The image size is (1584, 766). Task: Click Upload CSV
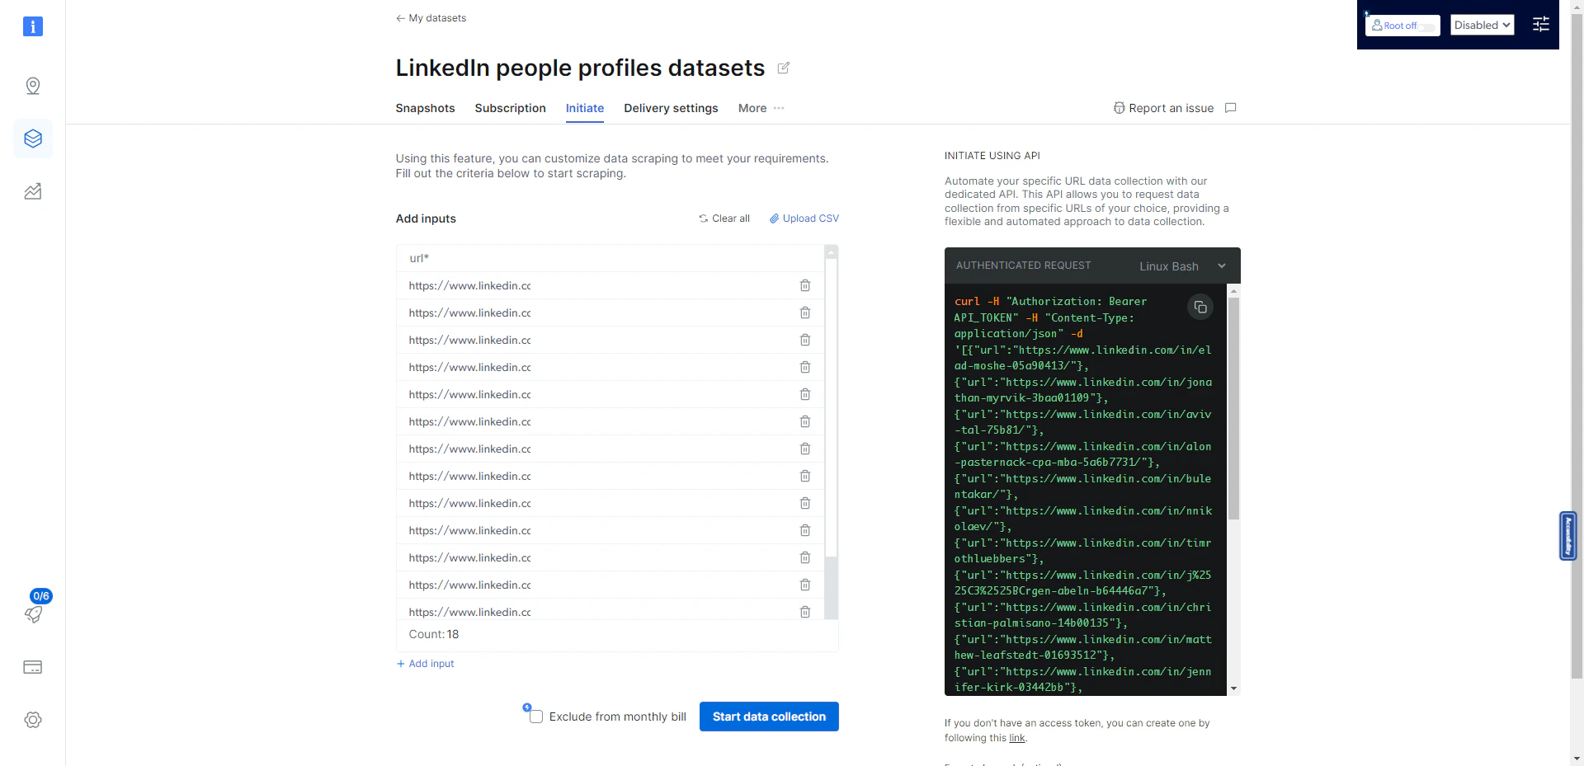tap(804, 219)
